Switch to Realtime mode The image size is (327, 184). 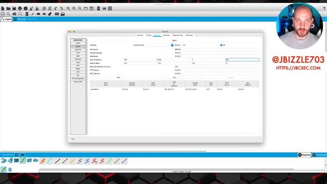(x=305, y=155)
